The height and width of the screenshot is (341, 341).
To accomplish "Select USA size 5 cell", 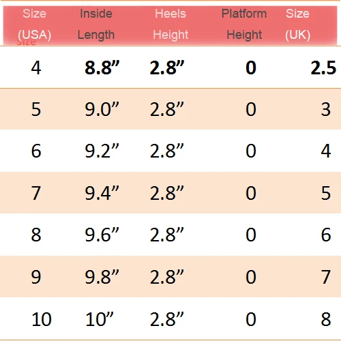I will [x=36, y=109].
